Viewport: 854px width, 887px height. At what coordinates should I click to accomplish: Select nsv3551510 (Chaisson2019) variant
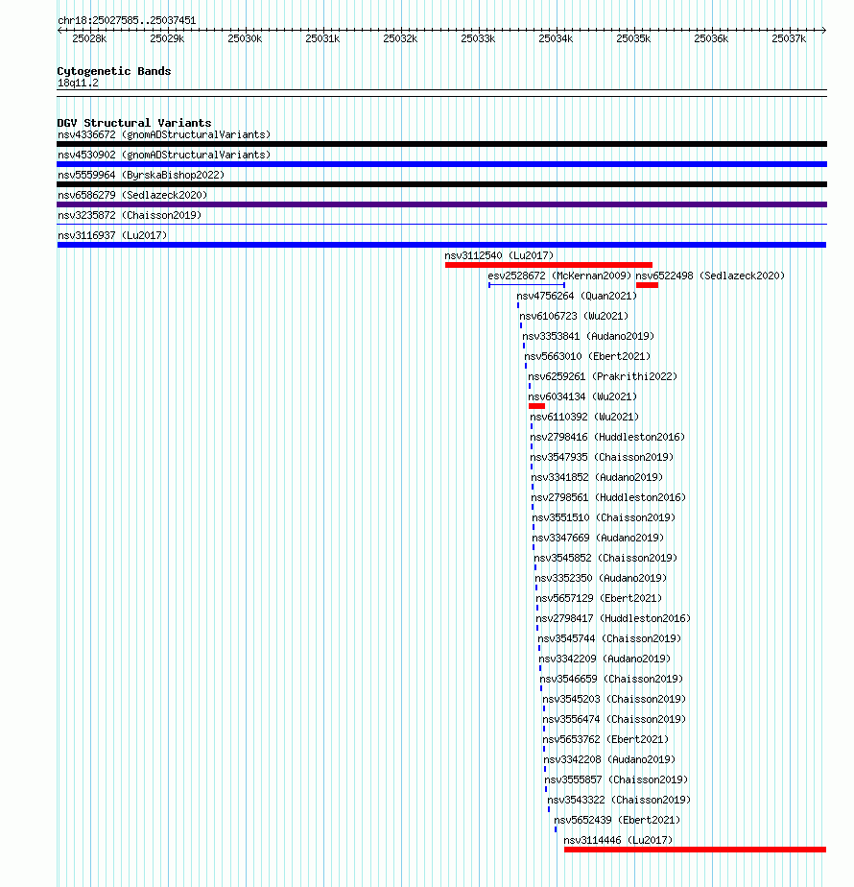[x=604, y=517]
